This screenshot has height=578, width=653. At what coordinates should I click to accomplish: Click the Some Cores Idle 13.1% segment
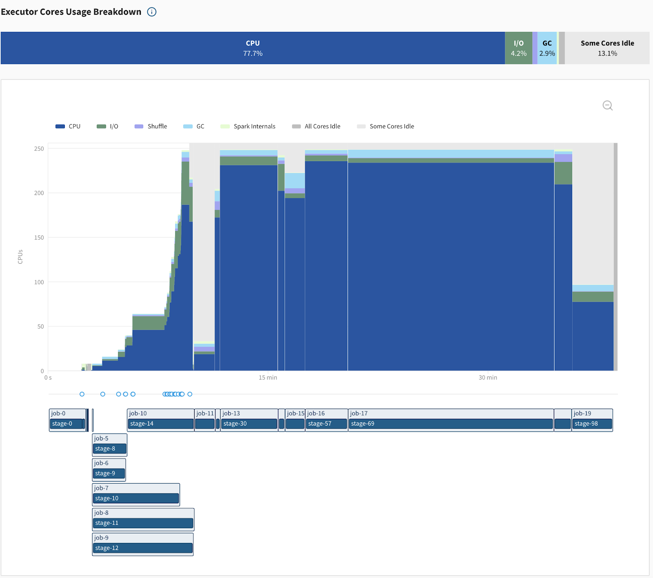[607, 48]
